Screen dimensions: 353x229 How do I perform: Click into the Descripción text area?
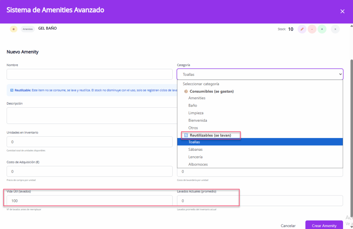coord(90,115)
